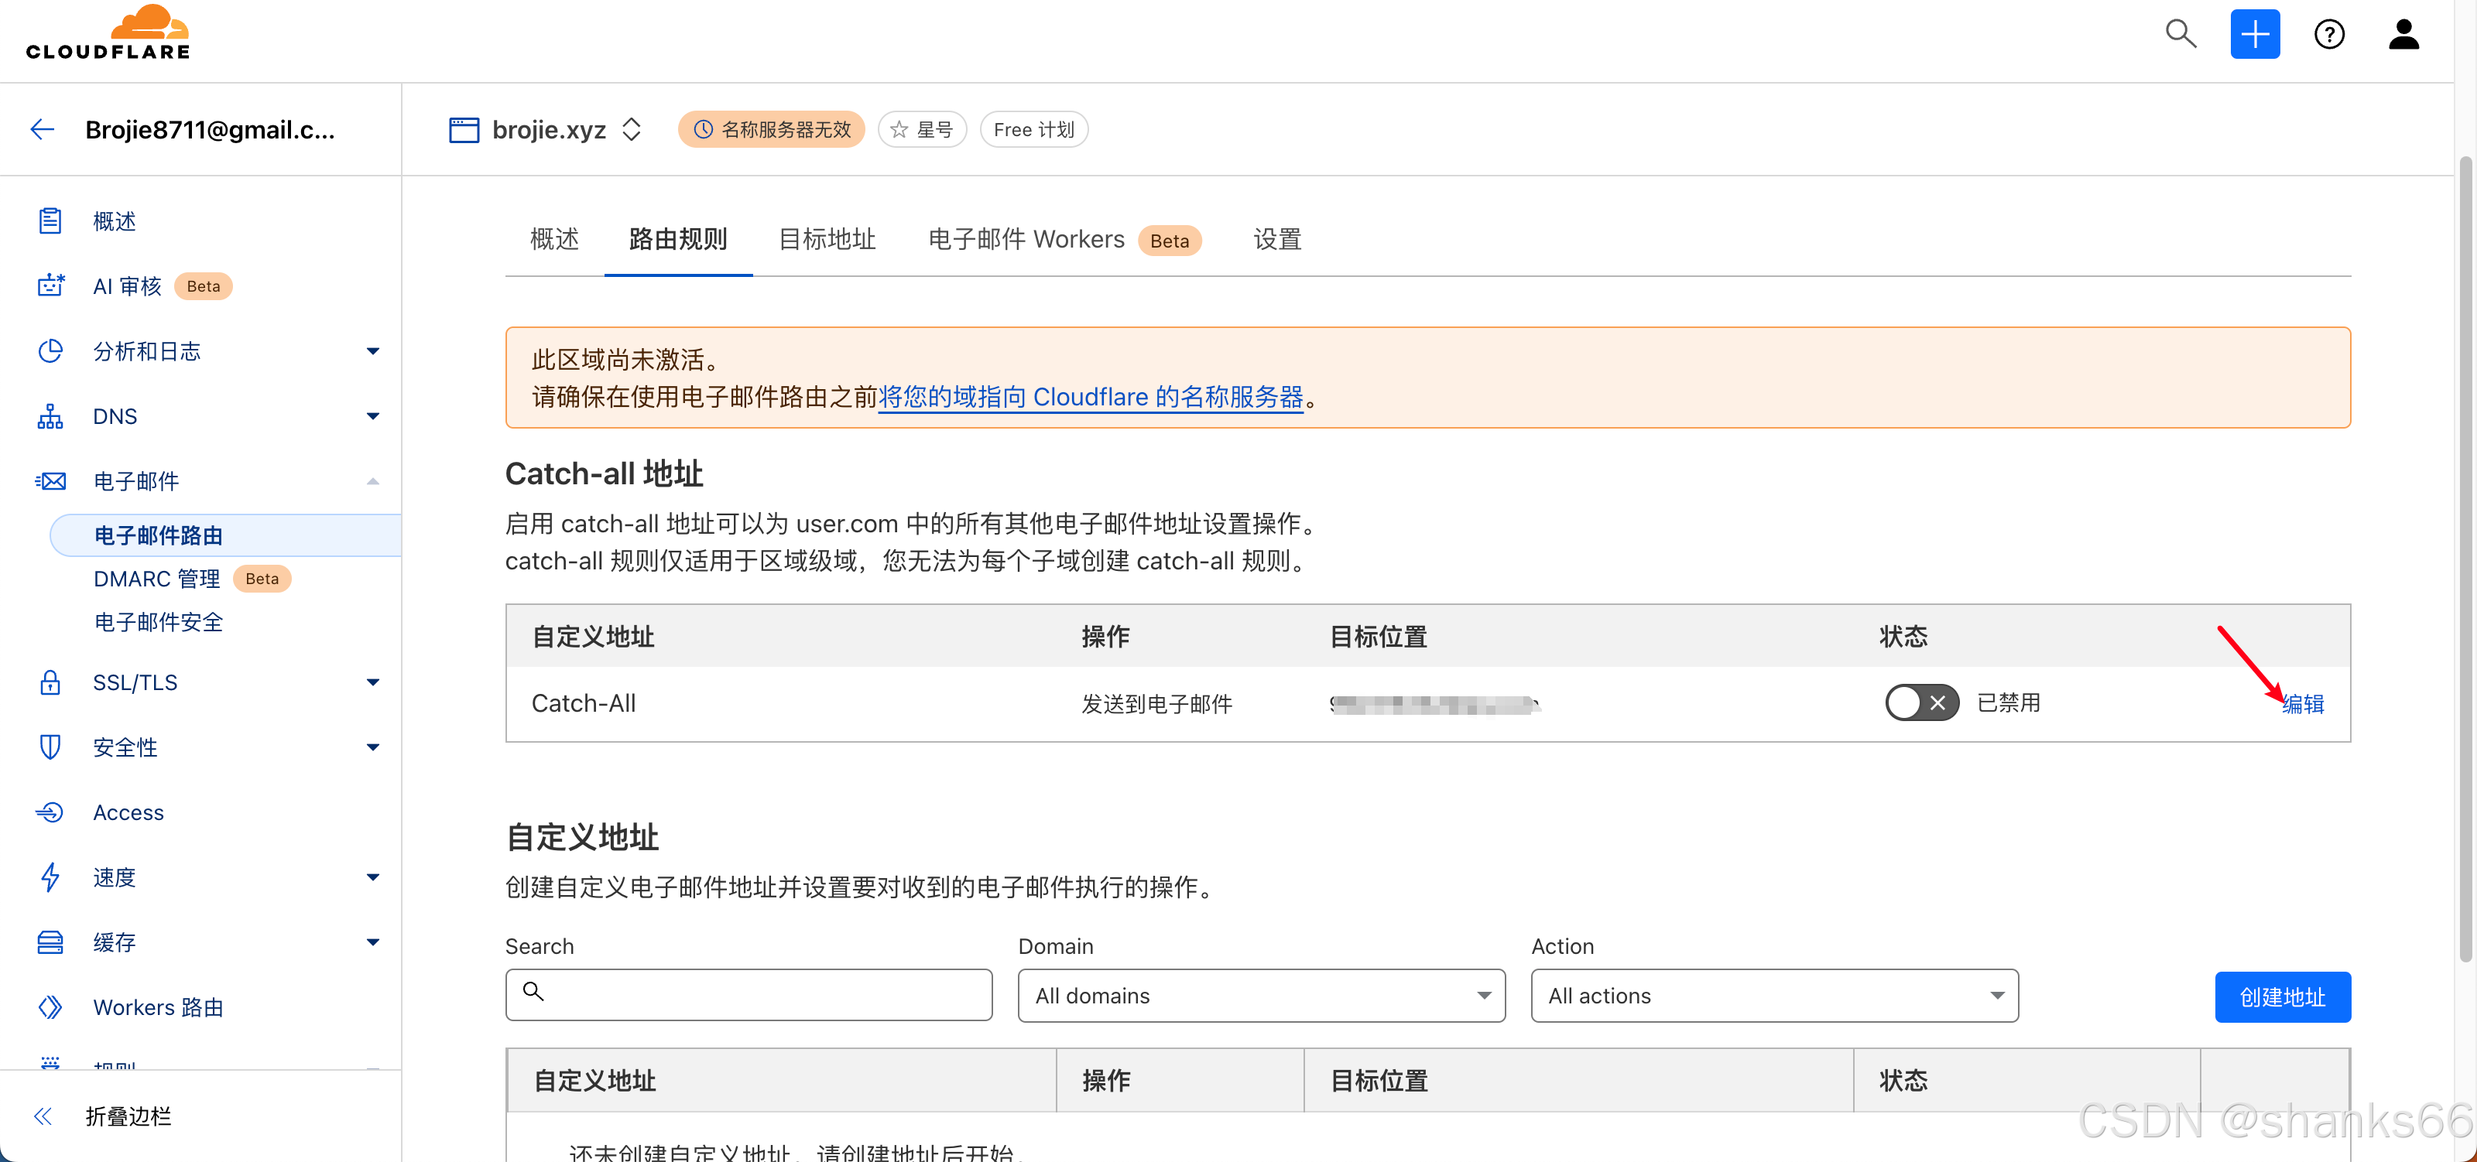Click the Cloudflare logo
Image resolution: width=2477 pixels, height=1162 pixels.
(x=108, y=32)
